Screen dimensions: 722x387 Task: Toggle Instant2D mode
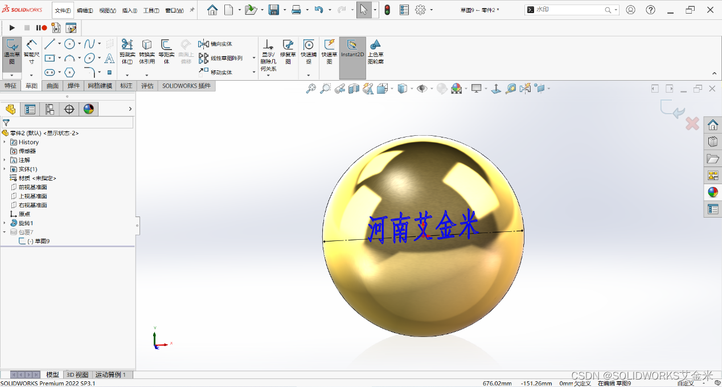point(352,58)
